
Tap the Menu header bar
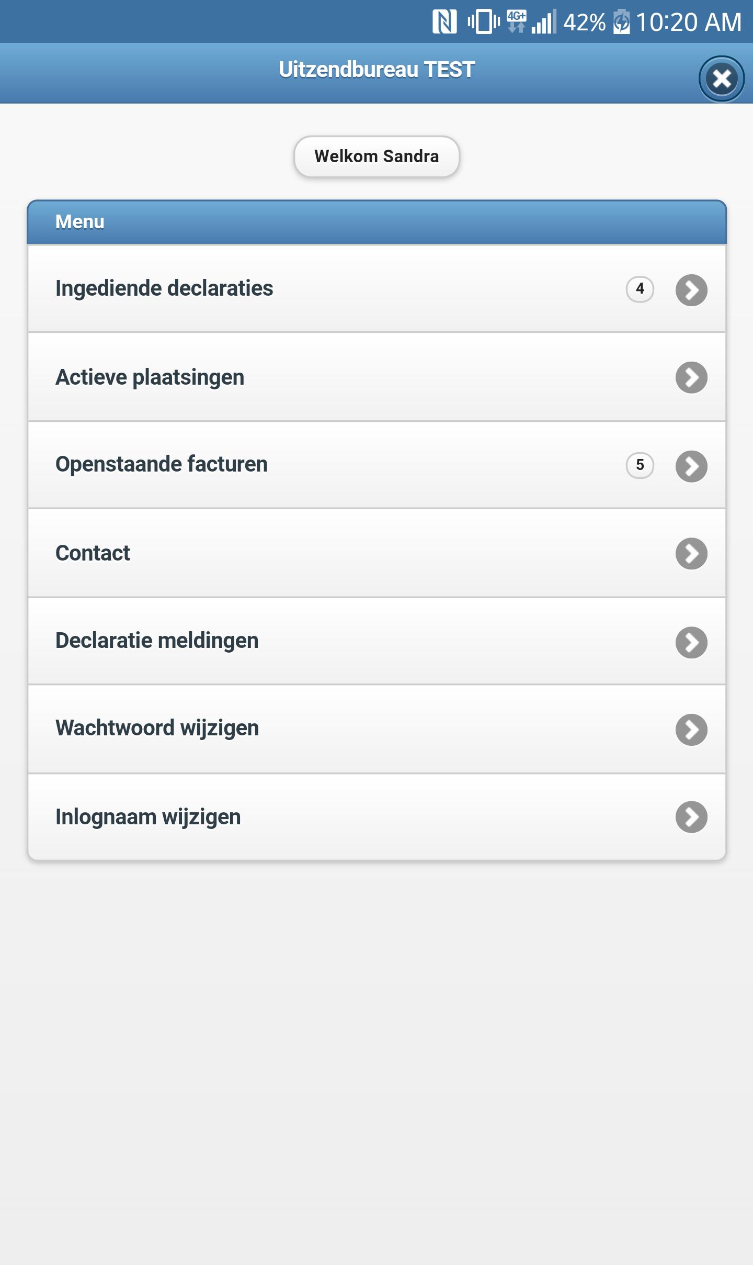(376, 222)
